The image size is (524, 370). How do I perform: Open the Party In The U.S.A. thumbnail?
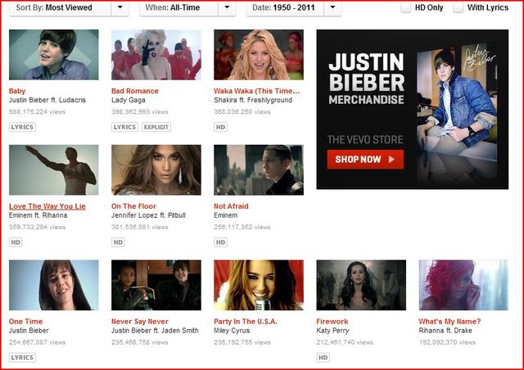pyautogui.click(x=259, y=285)
